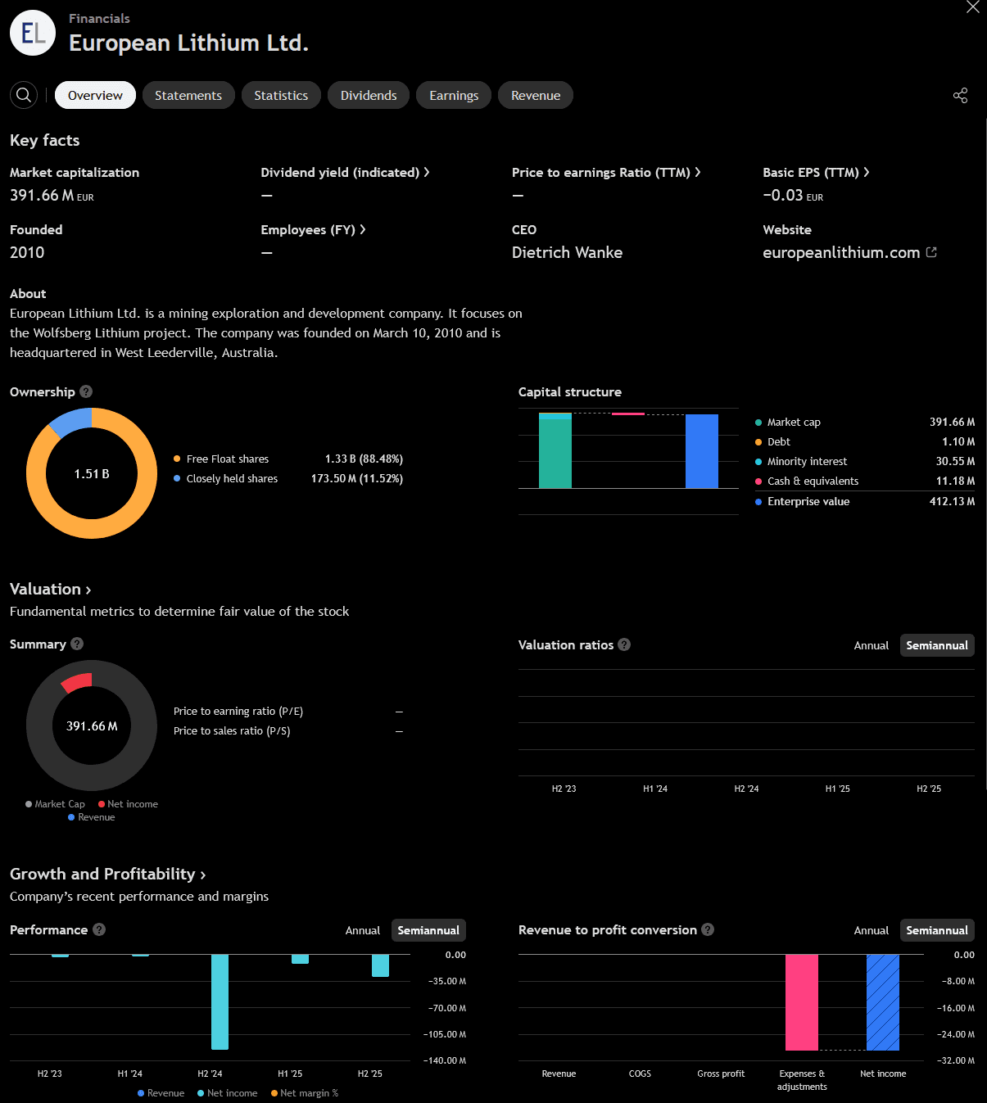Open Growth and Profitability section heading
Image resolution: width=987 pixels, height=1103 pixels.
coord(107,874)
